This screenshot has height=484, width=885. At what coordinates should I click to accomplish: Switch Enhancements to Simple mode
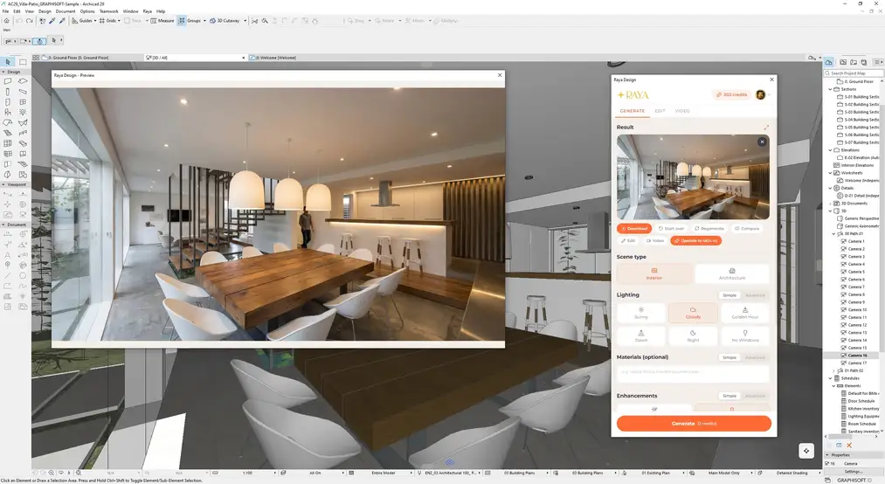729,396
